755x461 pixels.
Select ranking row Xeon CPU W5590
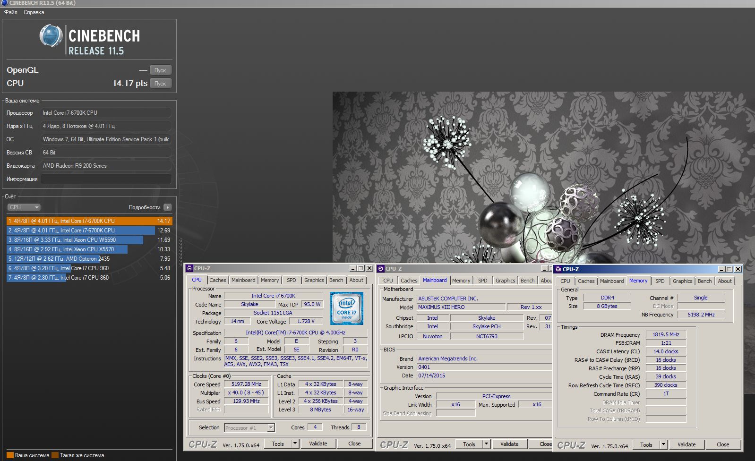[x=89, y=240]
